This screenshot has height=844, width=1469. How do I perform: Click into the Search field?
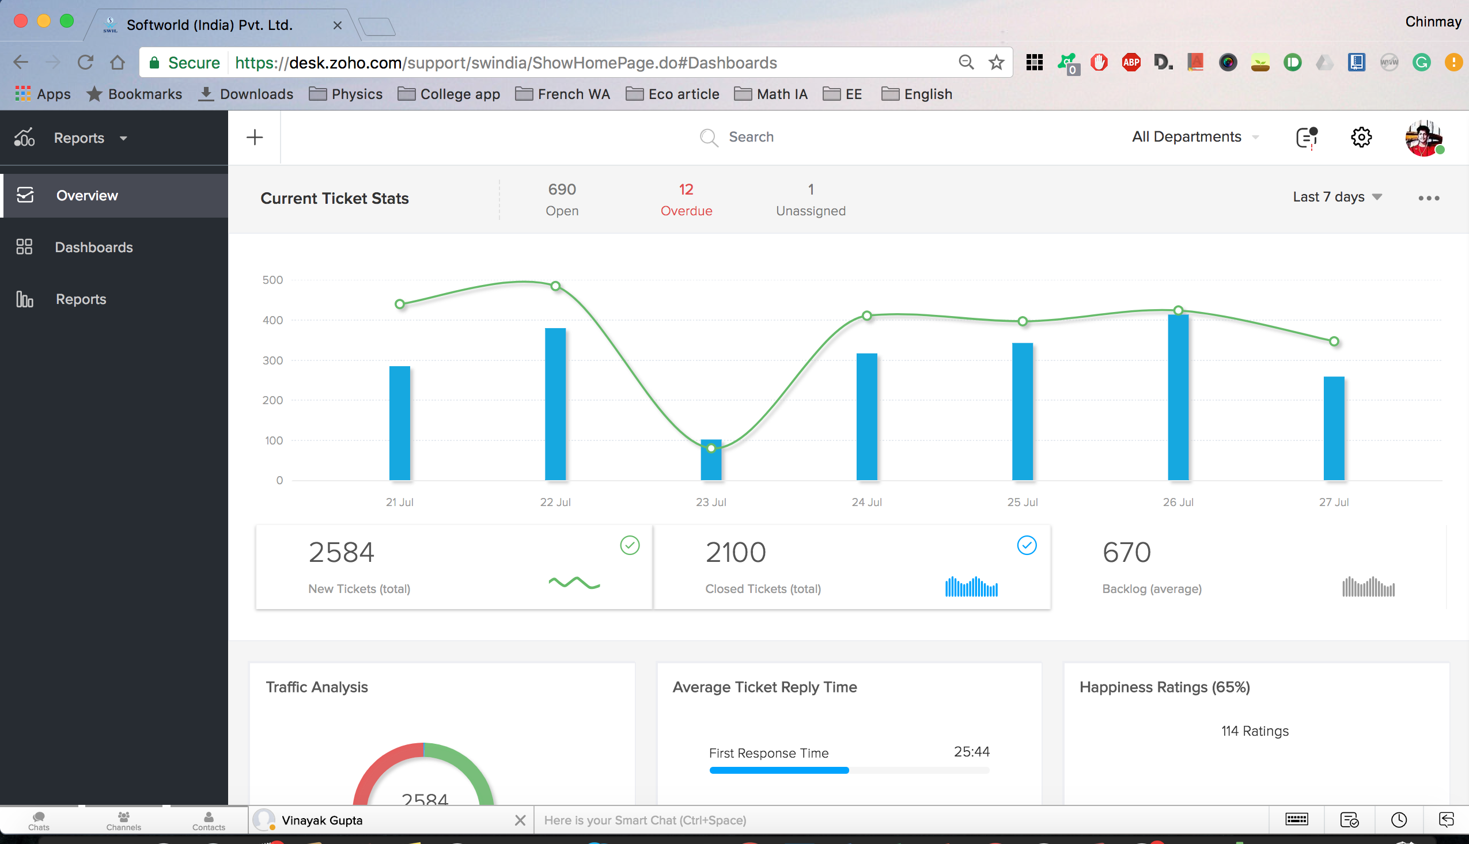point(751,137)
